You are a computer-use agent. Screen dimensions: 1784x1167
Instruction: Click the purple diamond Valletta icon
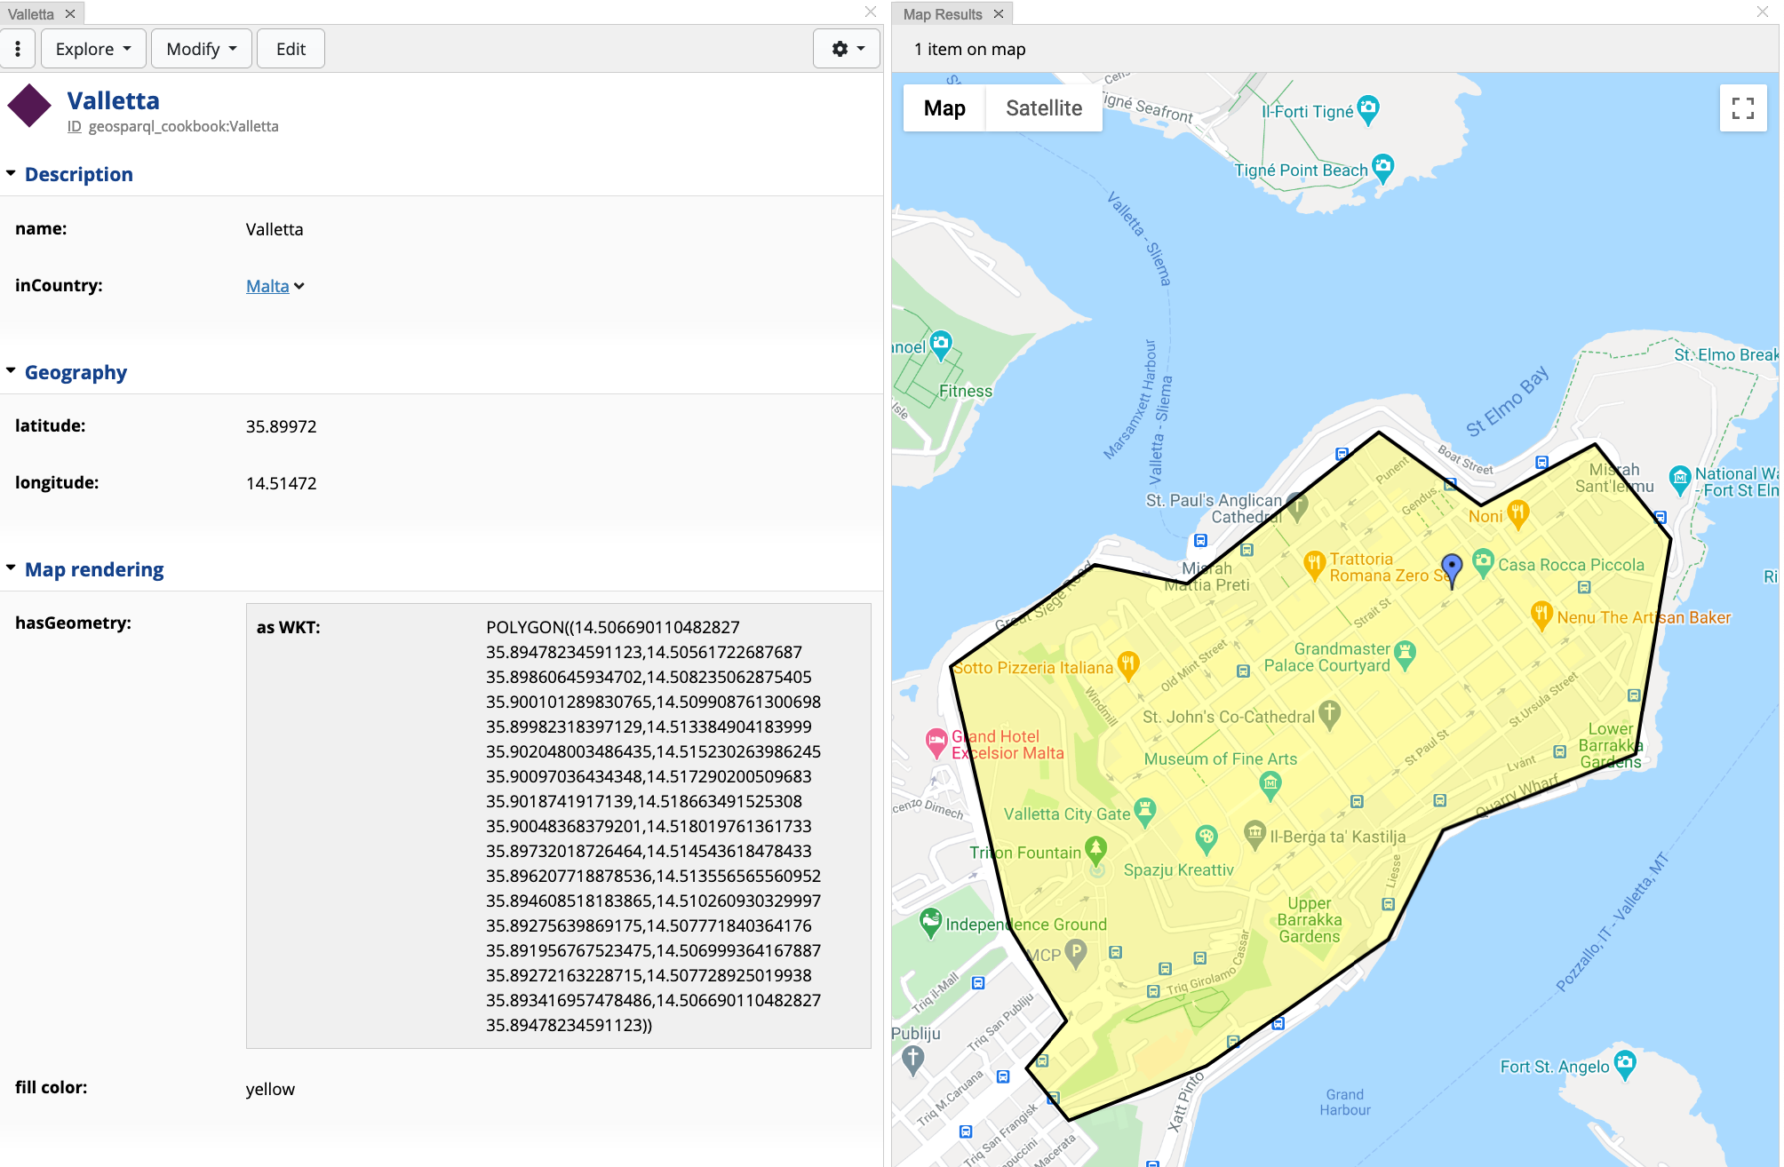[x=29, y=106]
